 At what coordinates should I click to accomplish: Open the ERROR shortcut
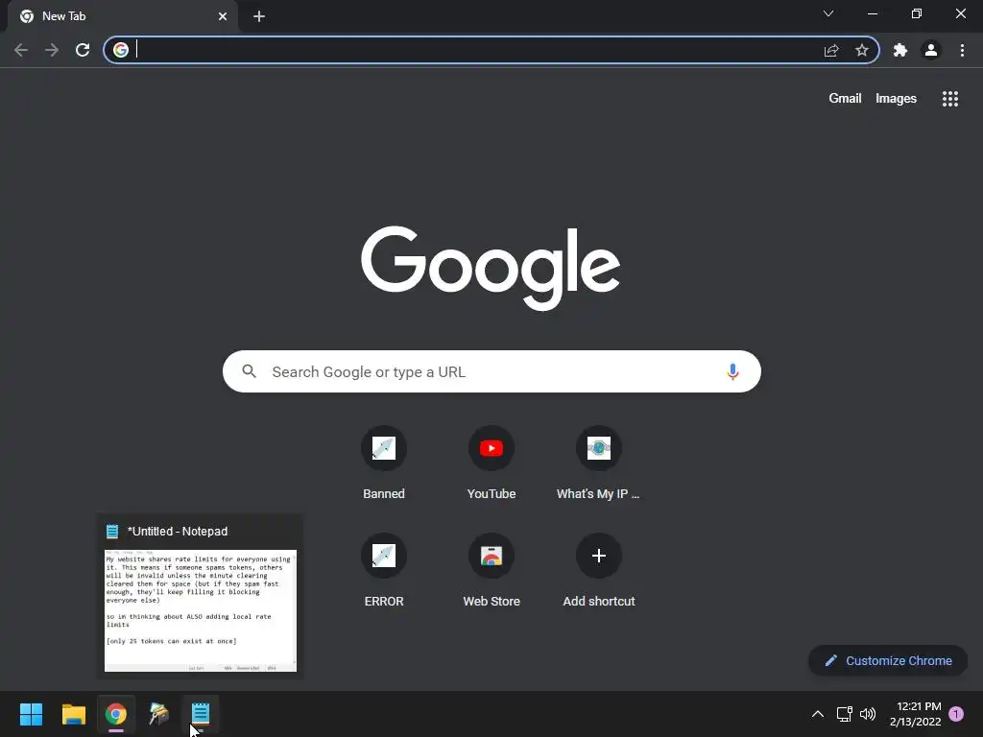[x=384, y=571]
